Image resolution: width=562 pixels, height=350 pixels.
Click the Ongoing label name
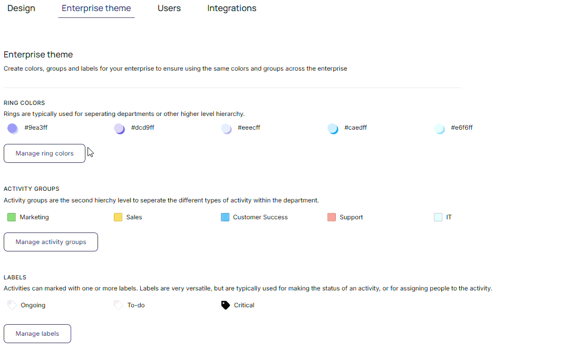pos(33,305)
